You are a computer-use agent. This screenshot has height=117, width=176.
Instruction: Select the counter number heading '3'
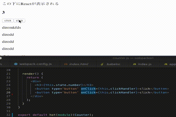tap(3, 12)
